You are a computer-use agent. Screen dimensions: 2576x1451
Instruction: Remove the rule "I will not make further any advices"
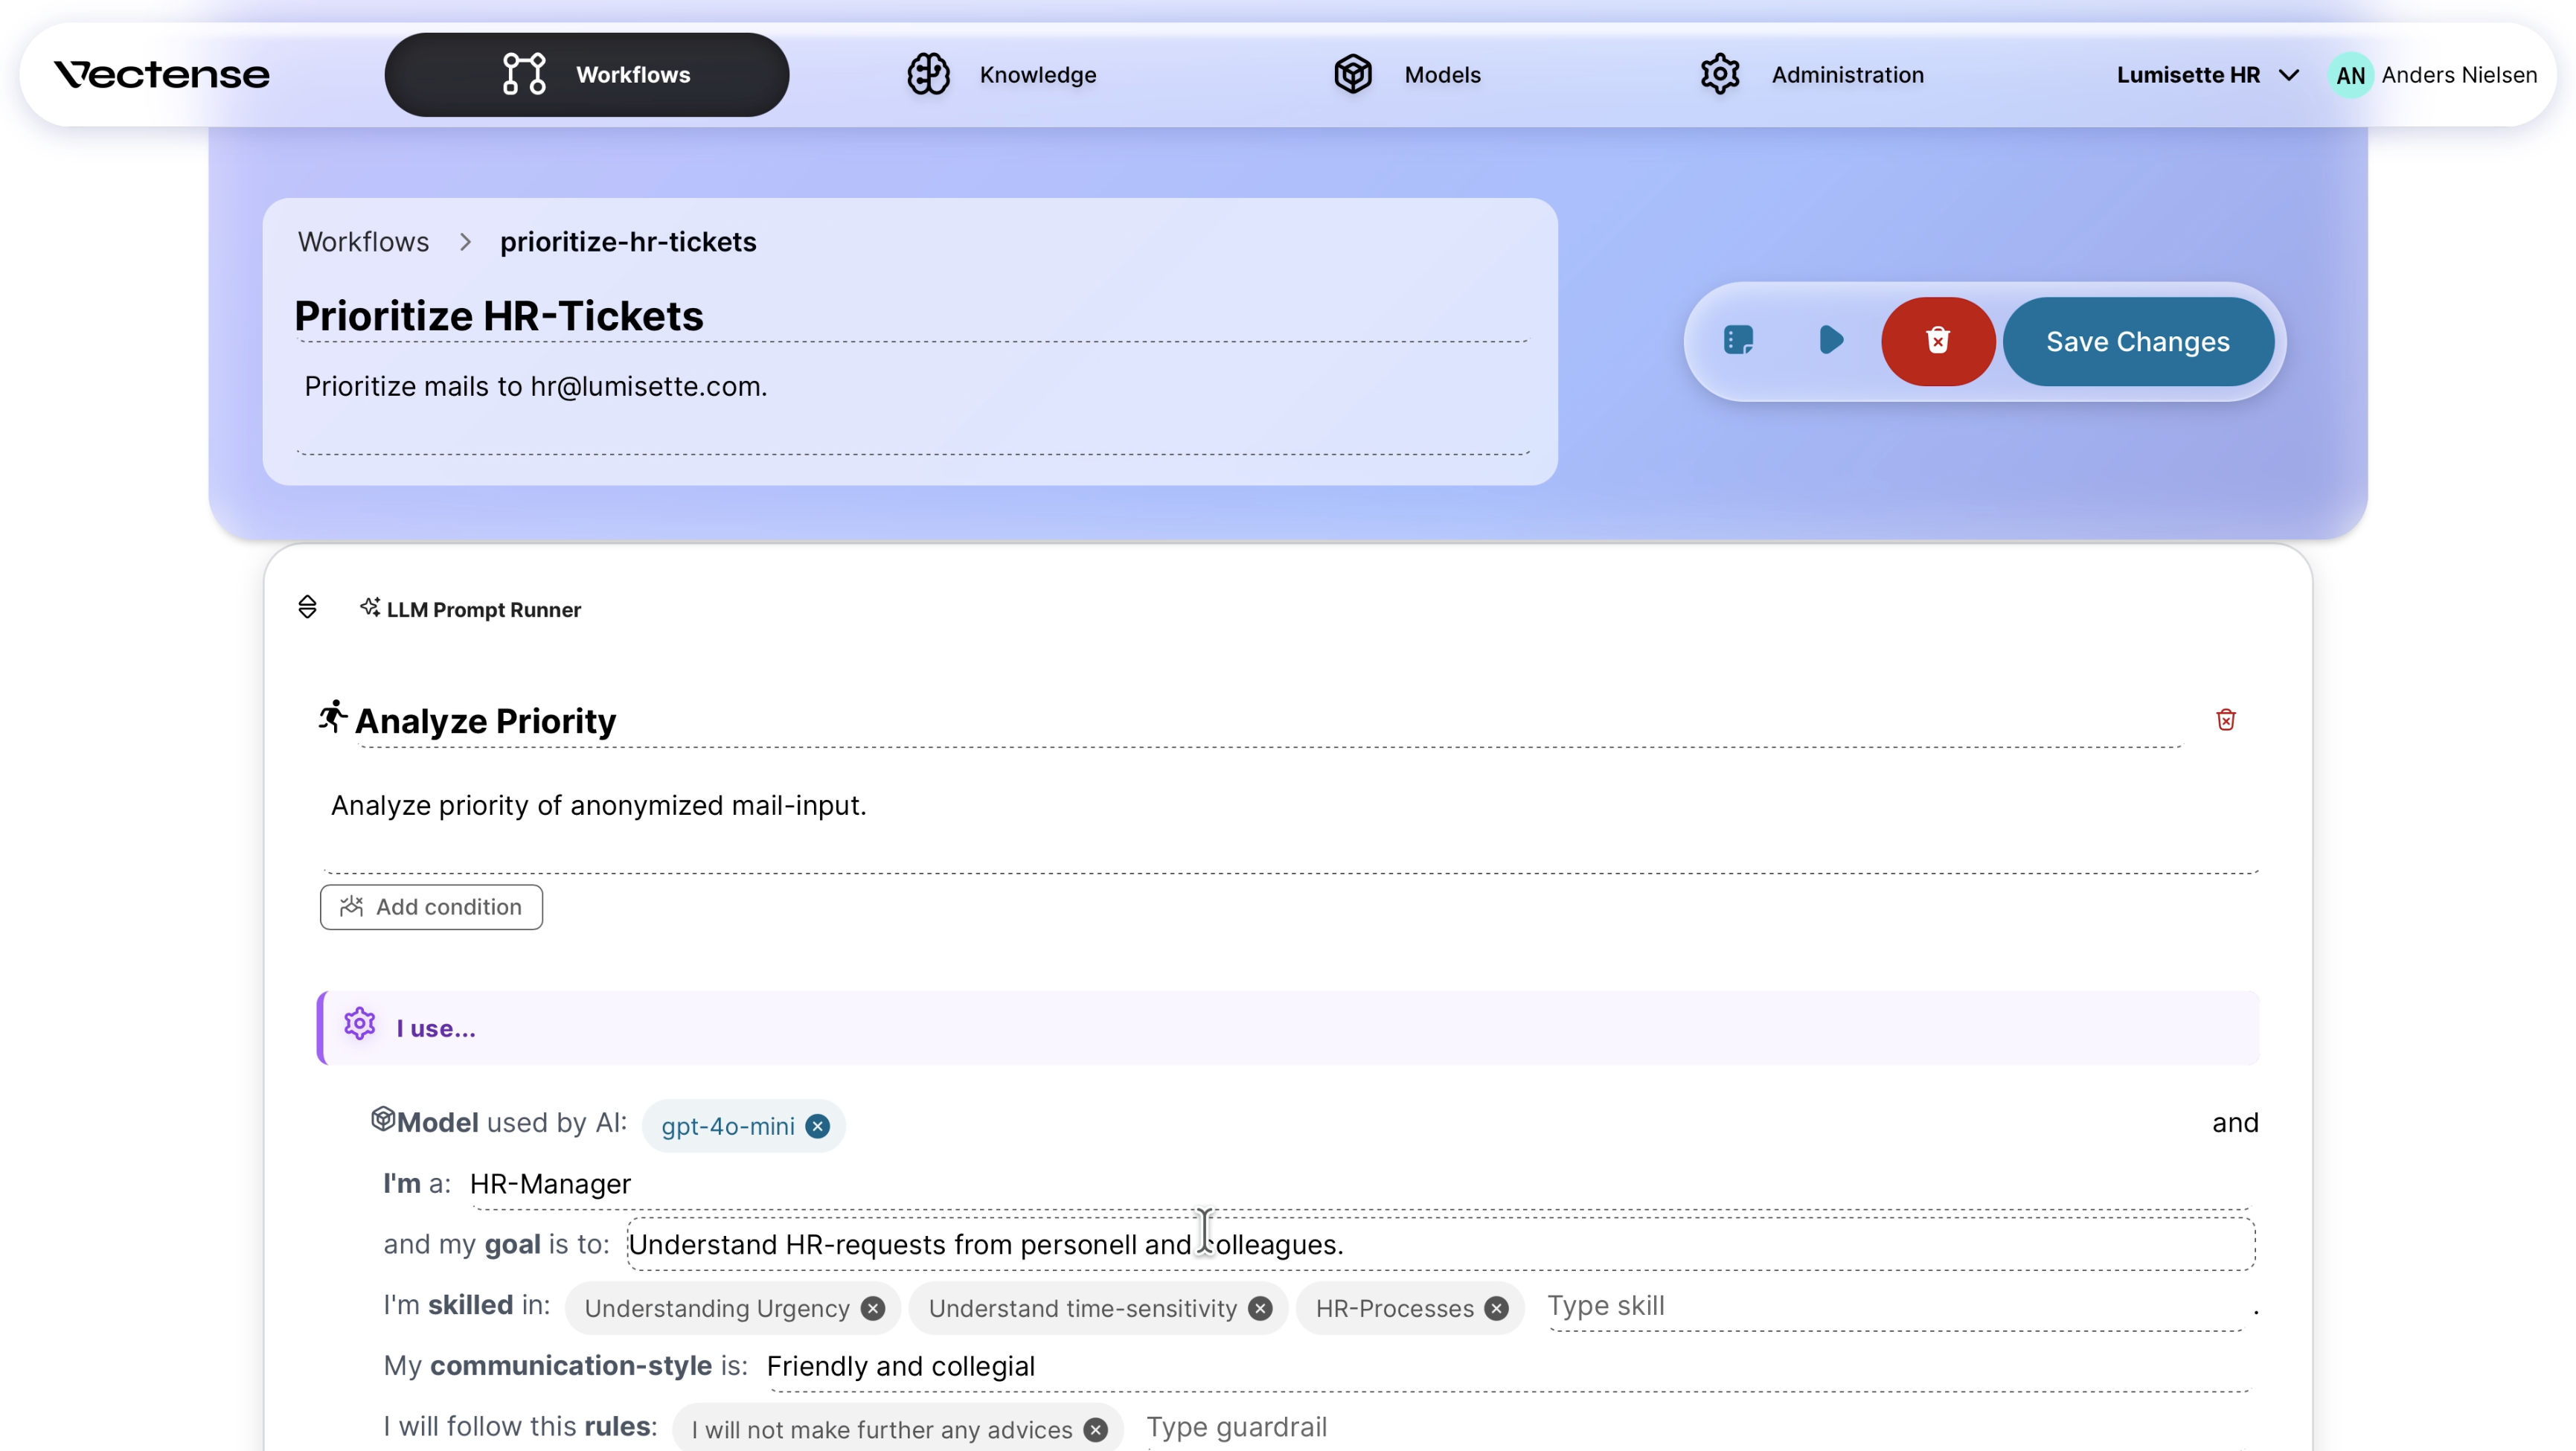1096,1429
